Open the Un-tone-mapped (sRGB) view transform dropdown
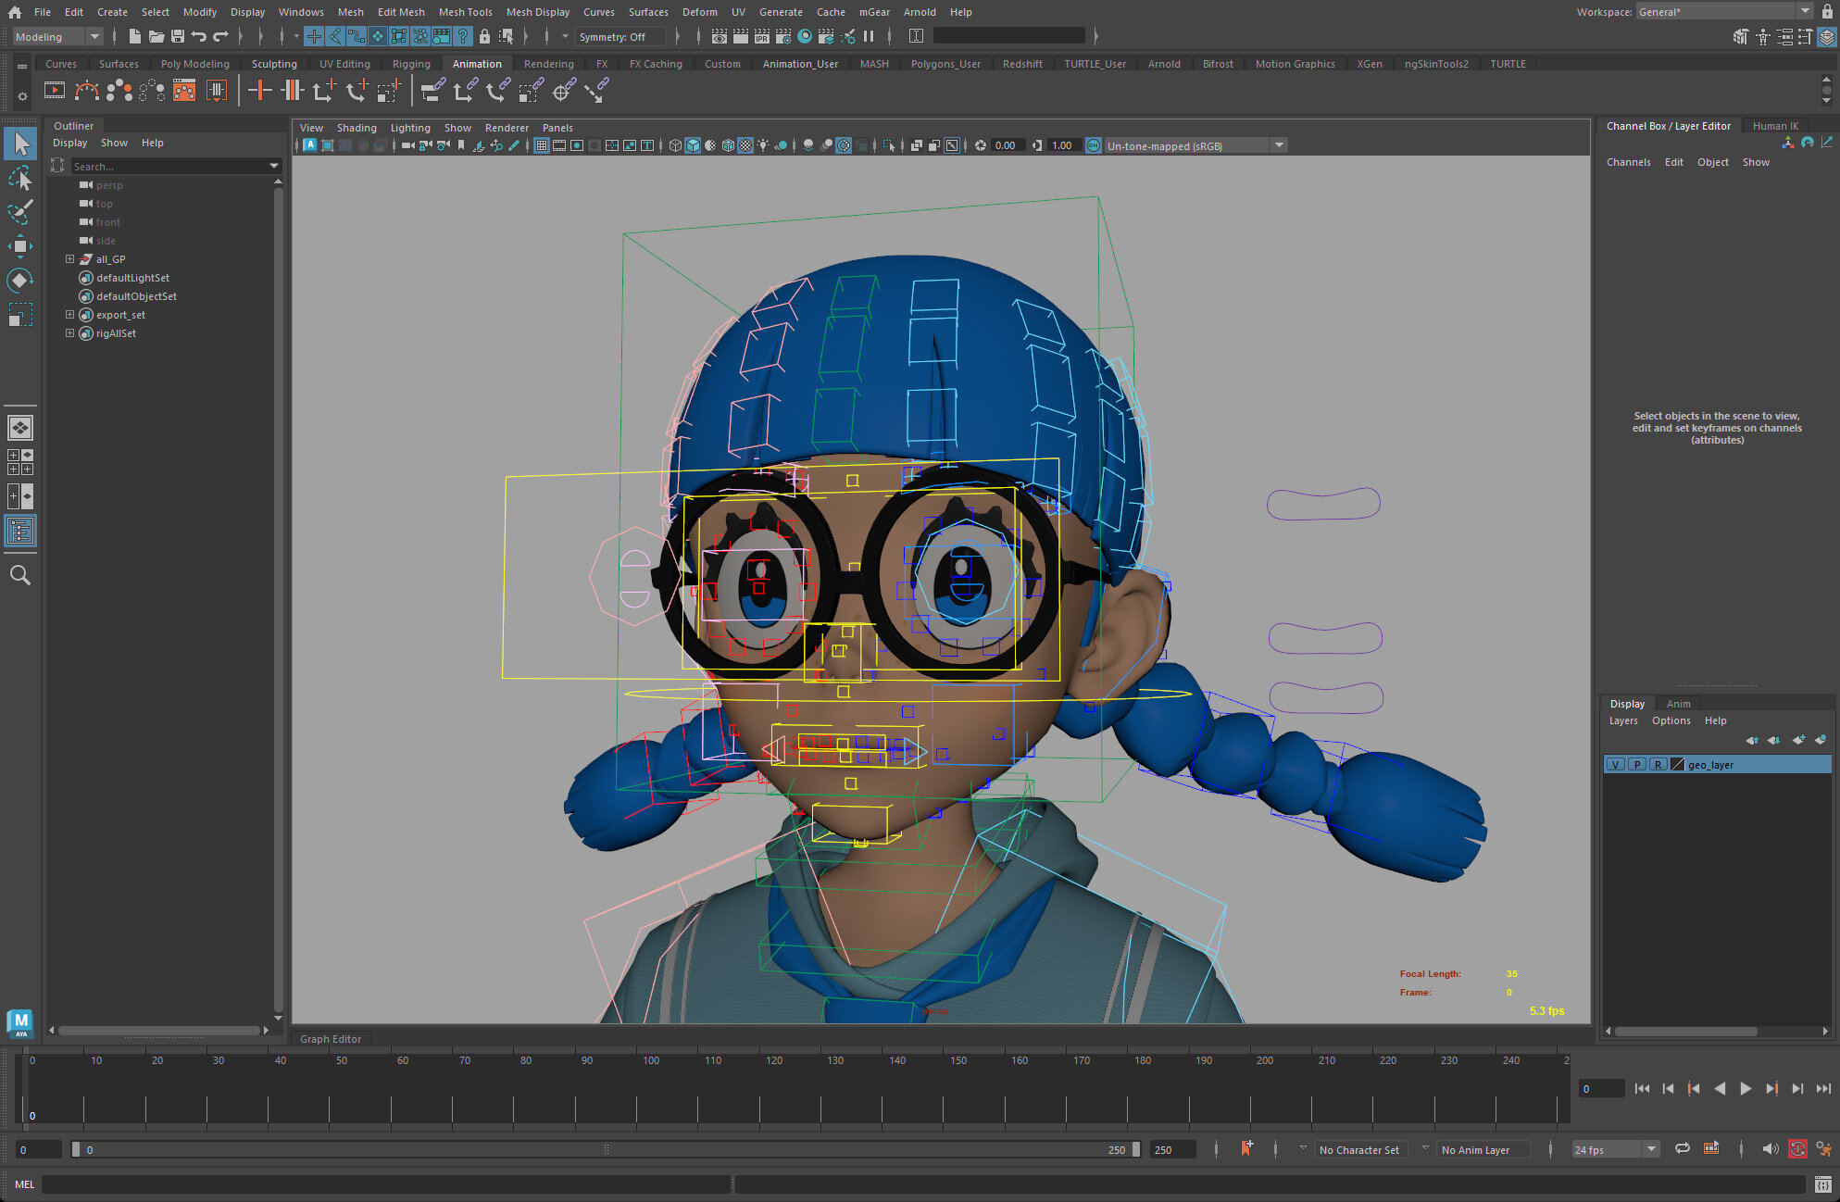The width and height of the screenshot is (1840, 1202). [1195, 145]
